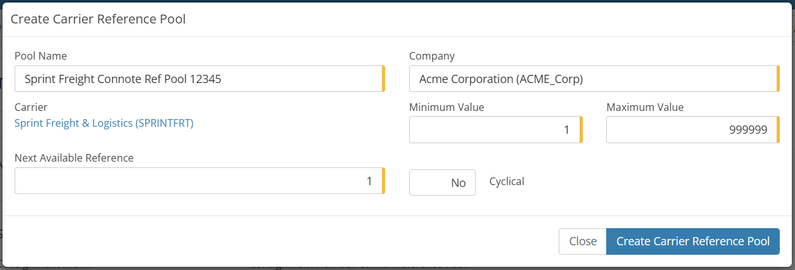Click the Next Available Reference label
The image size is (795, 270).
[x=74, y=158]
